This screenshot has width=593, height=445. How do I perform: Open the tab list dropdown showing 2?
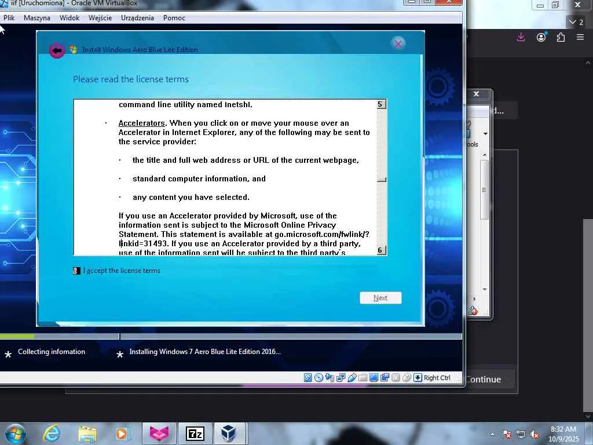tap(576, 22)
